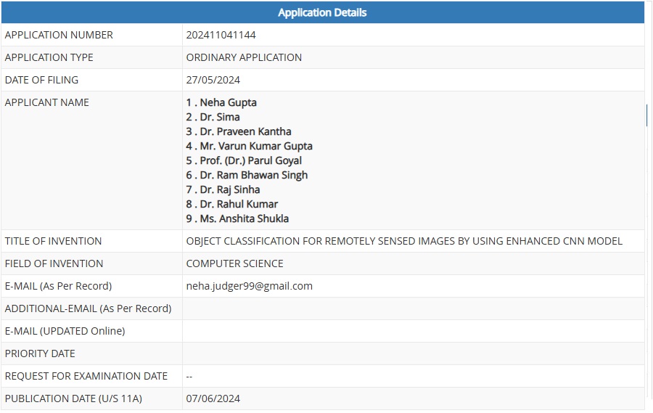Click applicant name Neha Gupta

(x=221, y=102)
